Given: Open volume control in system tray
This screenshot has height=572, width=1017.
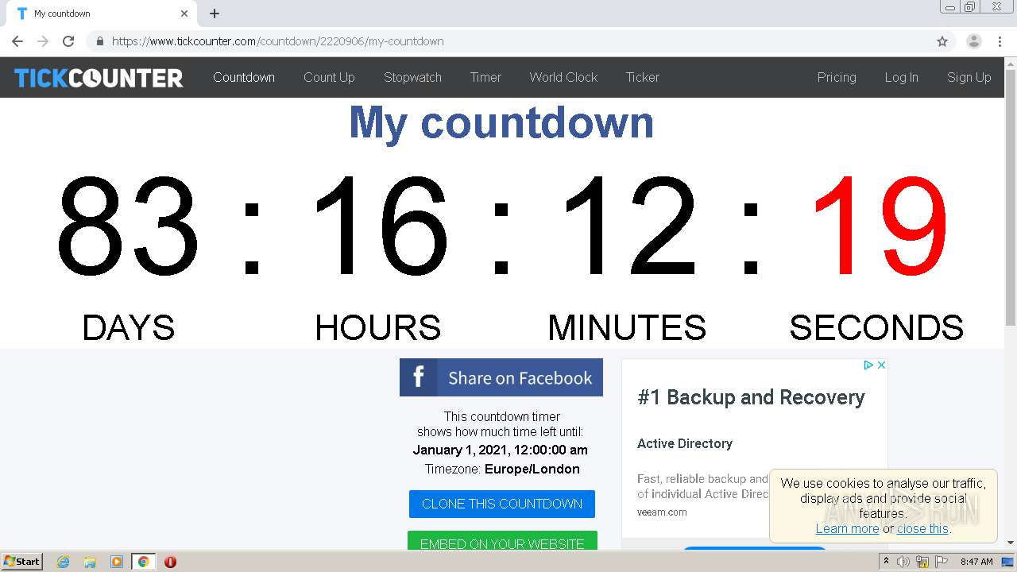Looking at the screenshot, I should [903, 562].
